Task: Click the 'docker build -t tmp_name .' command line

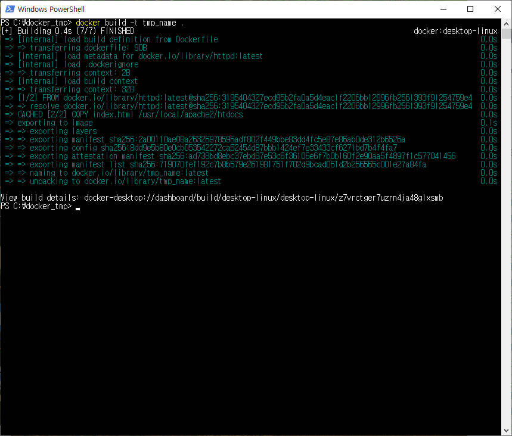Action: click(129, 23)
